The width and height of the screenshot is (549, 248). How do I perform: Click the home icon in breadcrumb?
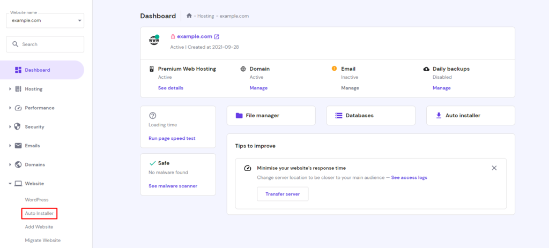point(189,16)
